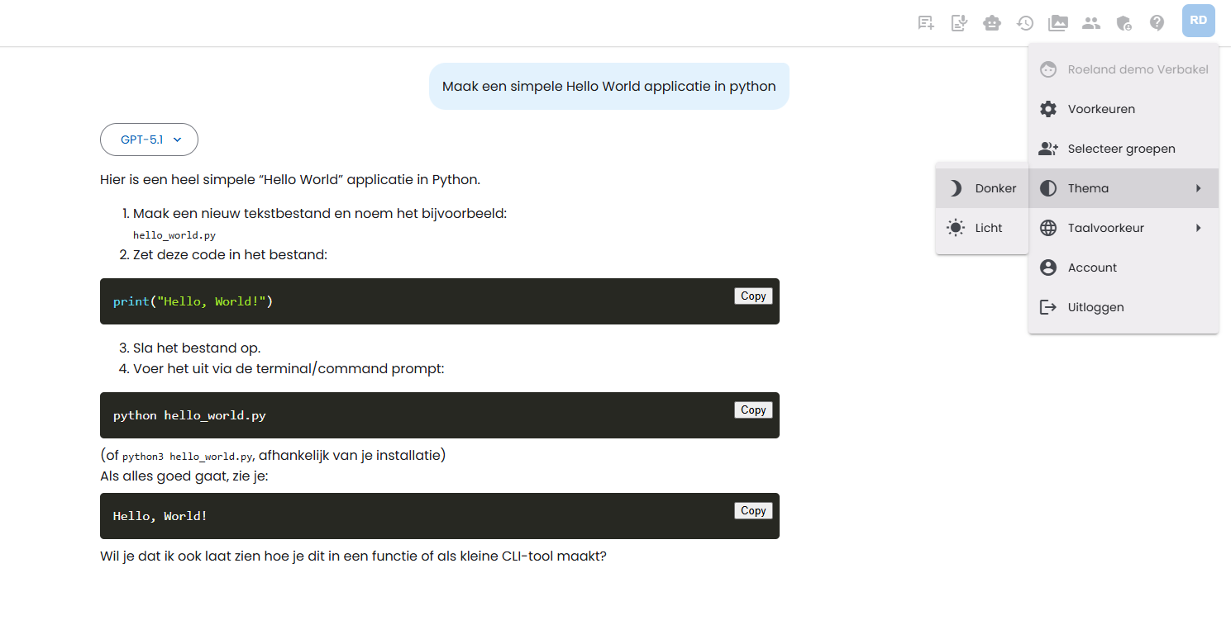Switch to the Donker theme
The width and height of the screenshot is (1231, 625).
click(x=982, y=188)
